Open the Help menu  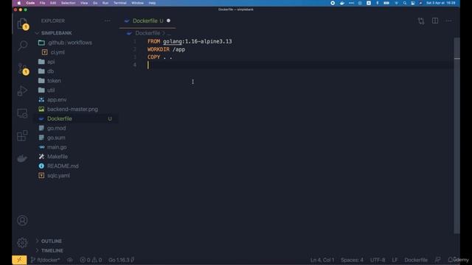click(x=152, y=3)
